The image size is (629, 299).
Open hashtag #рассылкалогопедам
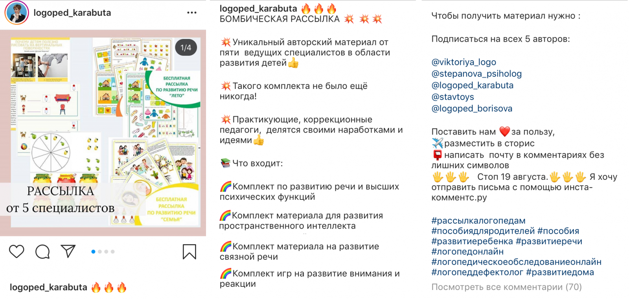[478, 221]
